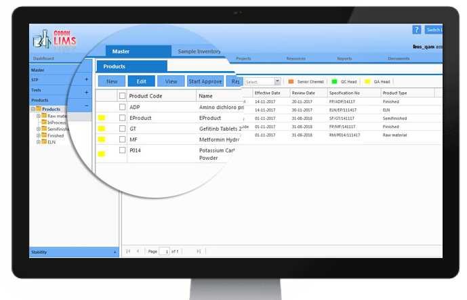This screenshot has height=300, width=467.
Task: Go to last page arrow in pager
Action: (x=199, y=251)
